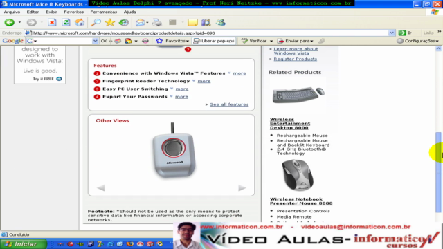Open the Research toolbar icon
This screenshot has width=443, height=249.
[206, 22]
